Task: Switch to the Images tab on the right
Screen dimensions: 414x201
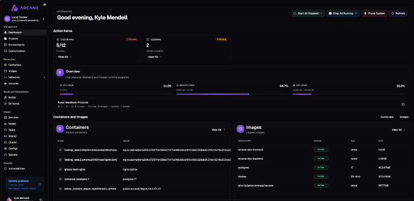Action: tap(404, 117)
